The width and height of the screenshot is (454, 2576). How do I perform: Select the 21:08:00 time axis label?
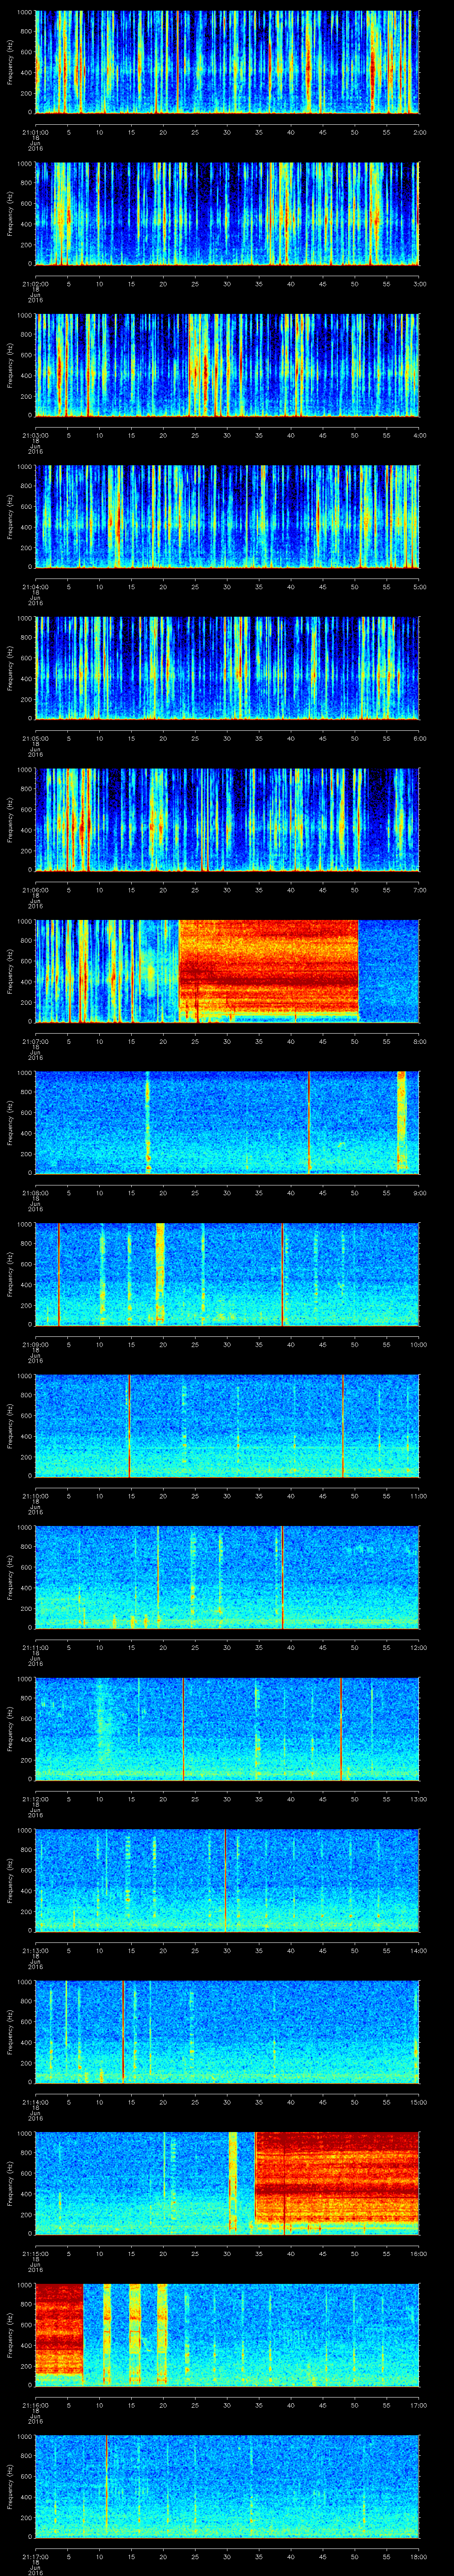[x=35, y=1192]
